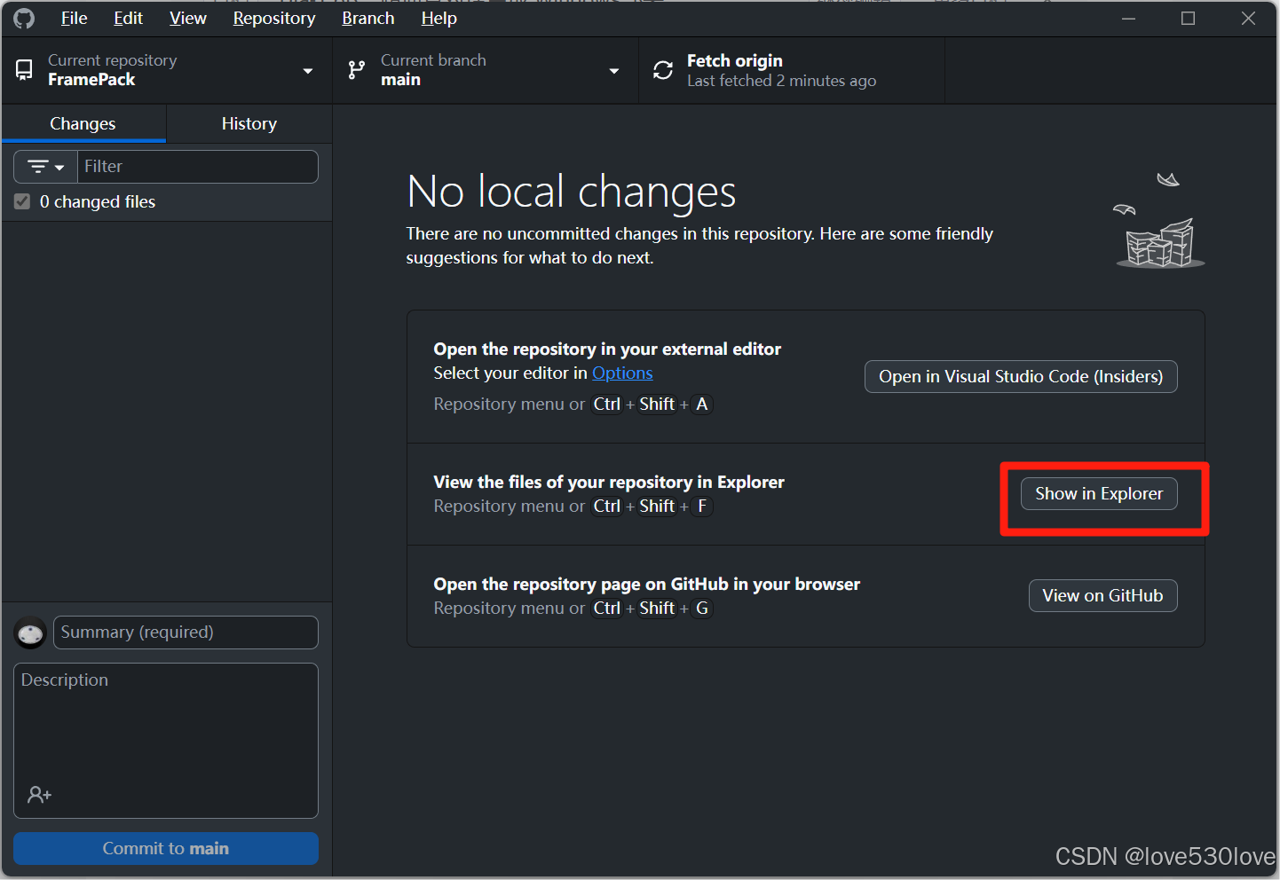Open the View menu
This screenshot has width=1280, height=880.
pos(188,18)
